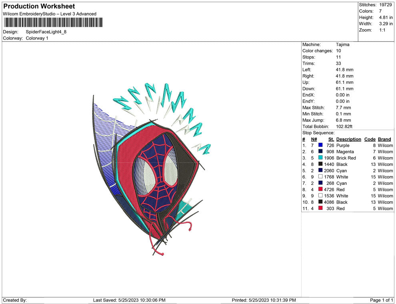Click design name 'SpiderFaceLight4_8'
This screenshot has height=304, width=396.
click(46, 32)
